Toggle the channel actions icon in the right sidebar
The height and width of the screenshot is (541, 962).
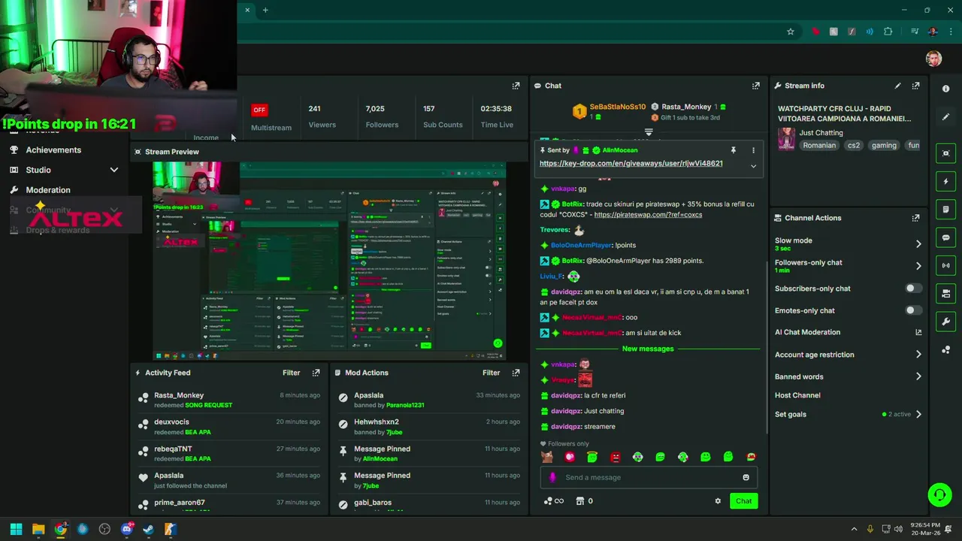(945, 294)
